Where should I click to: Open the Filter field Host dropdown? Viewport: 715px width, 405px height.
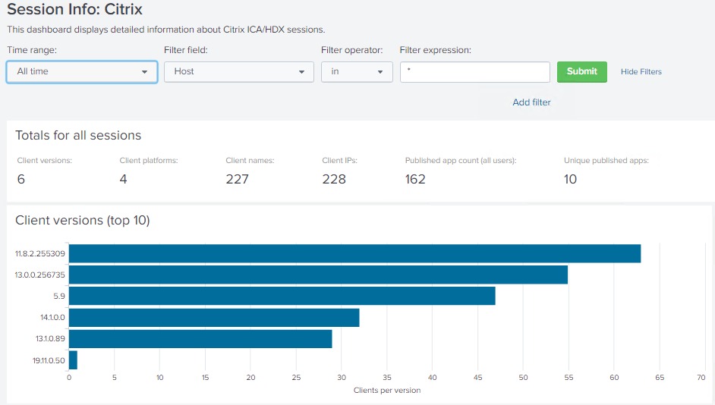pos(239,72)
